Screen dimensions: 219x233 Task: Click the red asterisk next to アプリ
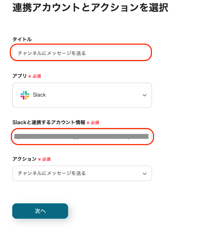coord(30,76)
